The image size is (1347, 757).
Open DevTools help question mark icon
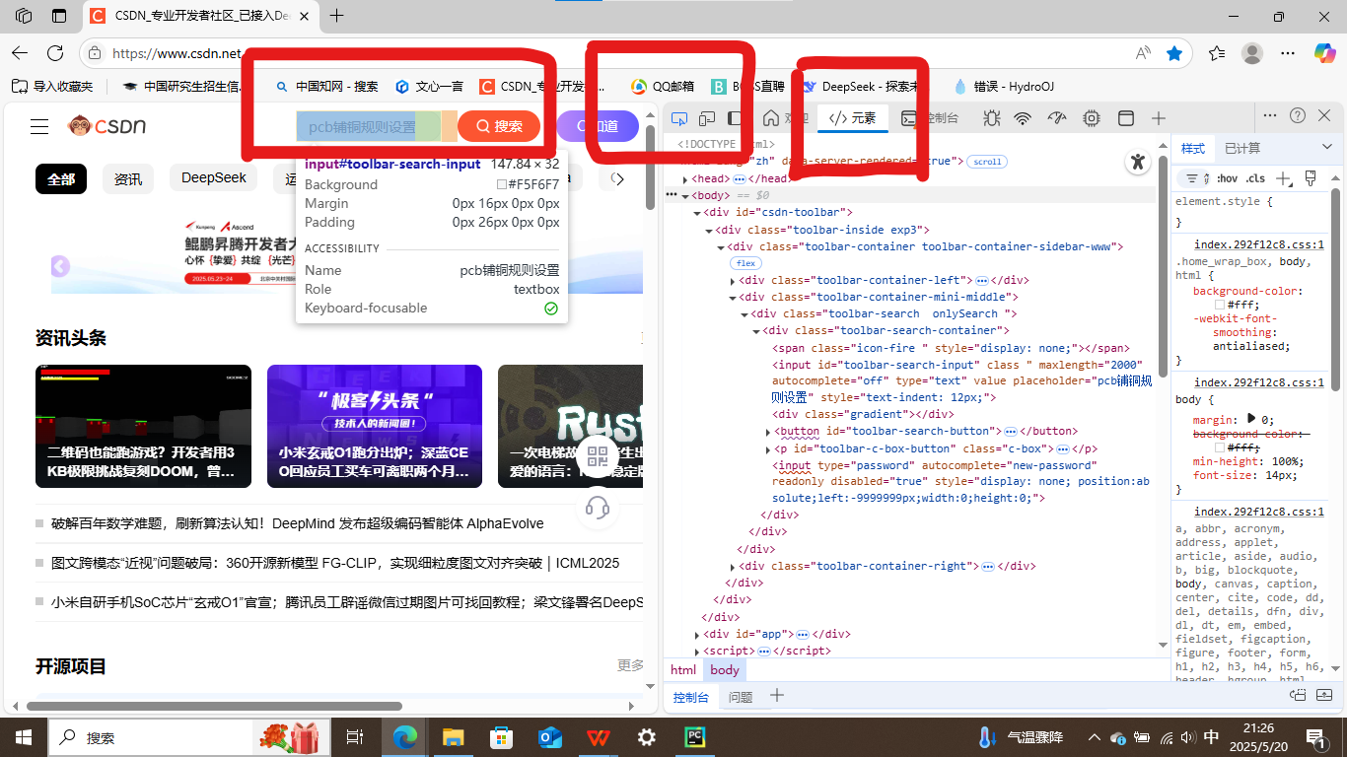[1298, 115]
